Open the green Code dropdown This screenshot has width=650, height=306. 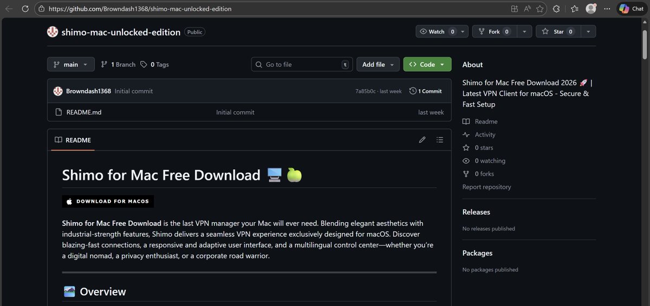427,64
